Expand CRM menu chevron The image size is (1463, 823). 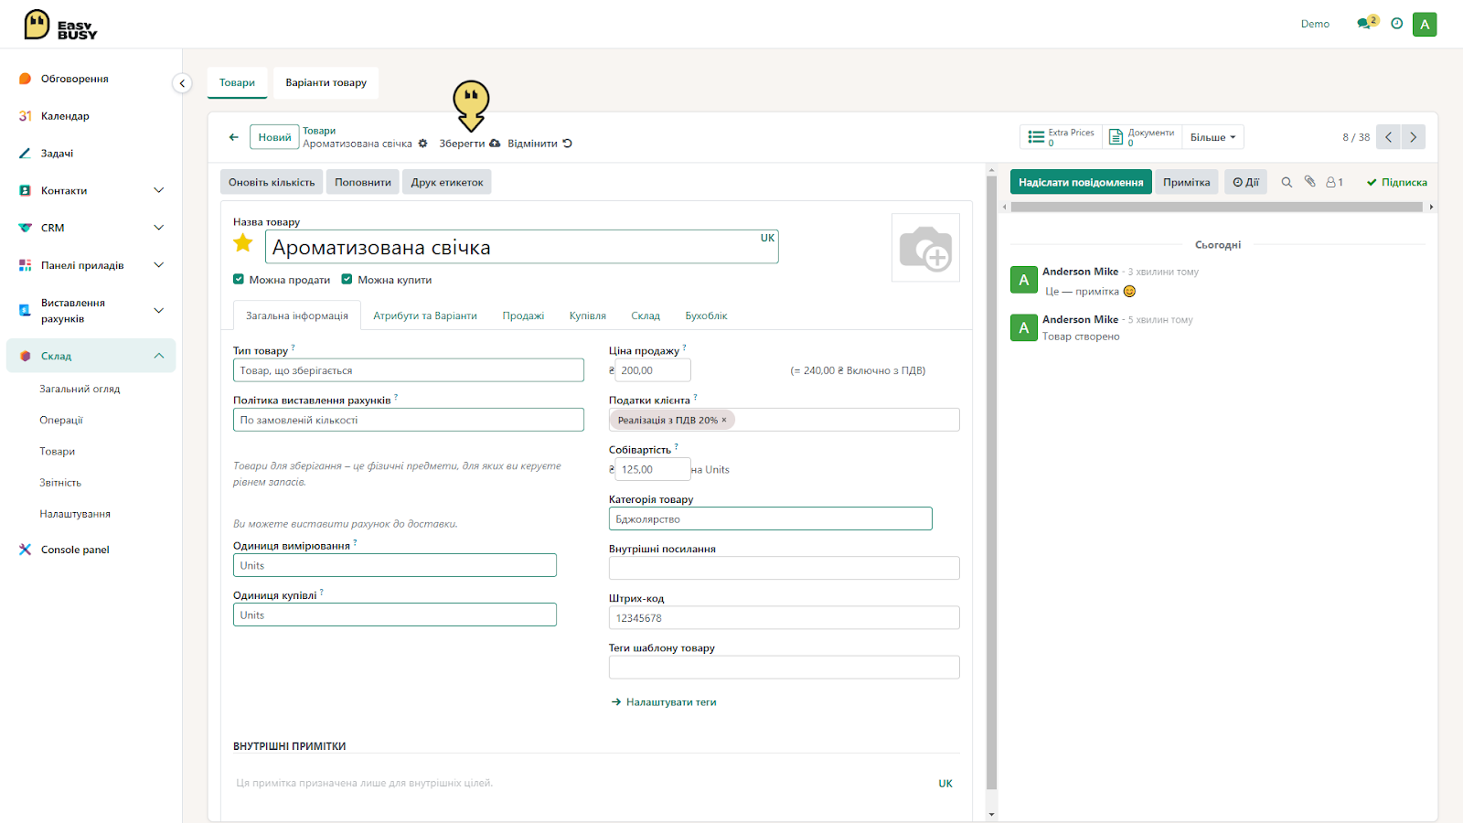[x=159, y=228]
